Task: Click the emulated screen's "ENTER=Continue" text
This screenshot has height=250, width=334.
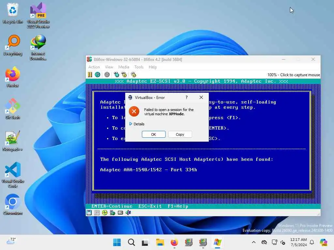Action: click(112, 206)
